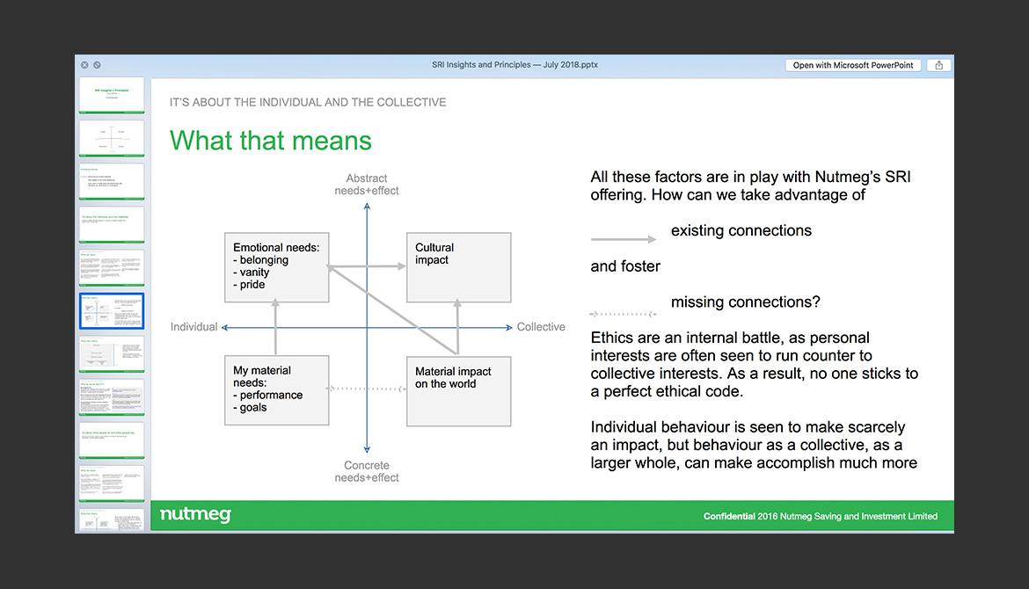Image resolution: width=1029 pixels, height=589 pixels.
Task: Click the green What that means slide heading
Action: click(271, 141)
